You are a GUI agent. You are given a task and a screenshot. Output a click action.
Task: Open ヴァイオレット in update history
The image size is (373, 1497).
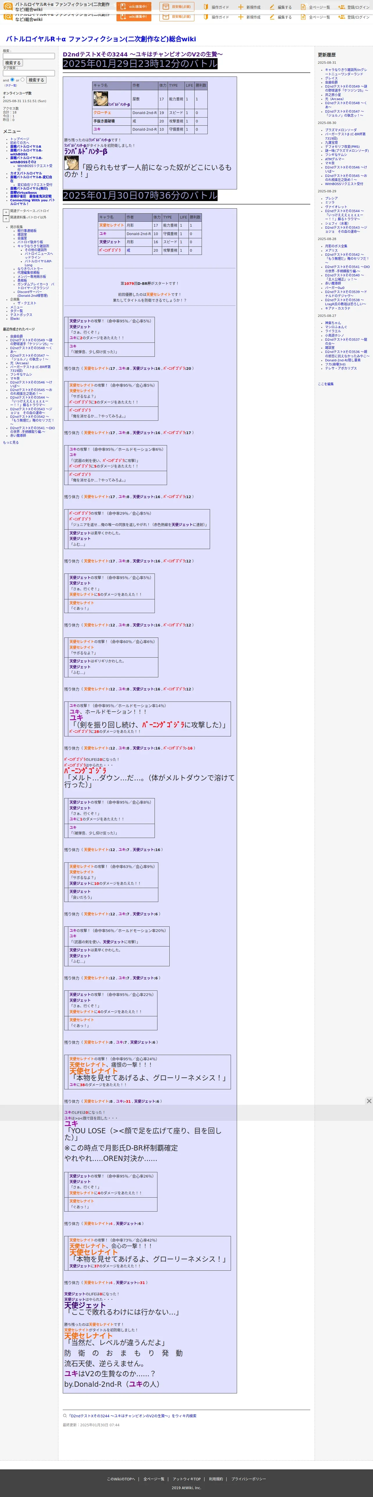(336, 207)
